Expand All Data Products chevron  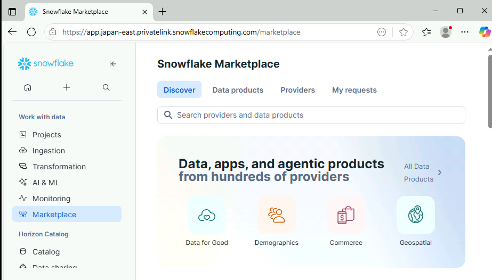[x=440, y=172]
